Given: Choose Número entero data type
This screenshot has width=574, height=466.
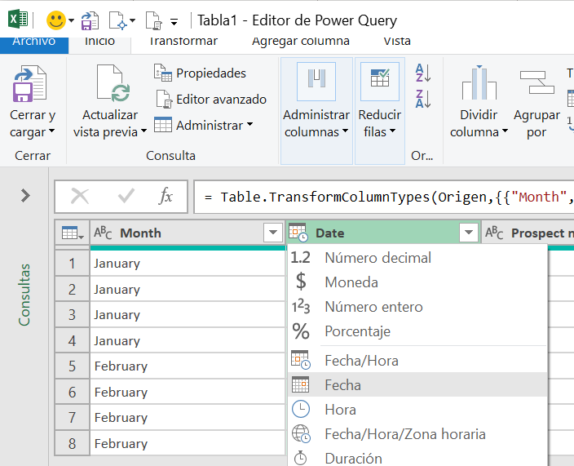Looking at the screenshot, I should click(417, 307).
